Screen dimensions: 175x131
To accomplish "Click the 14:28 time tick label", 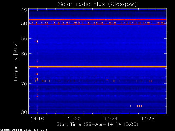I will pyautogui.click(x=148, y=119).
